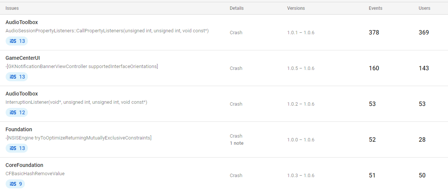448x191 pixels.
Task: Click the 378 events count
Action: coord(374,32)
